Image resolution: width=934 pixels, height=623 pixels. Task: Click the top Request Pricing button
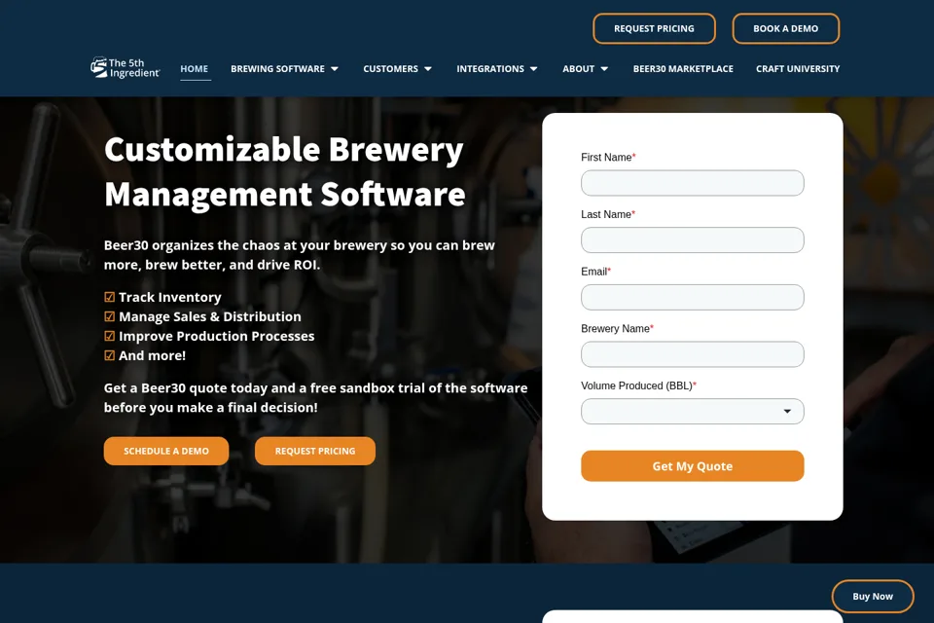(x=654, y=28)
